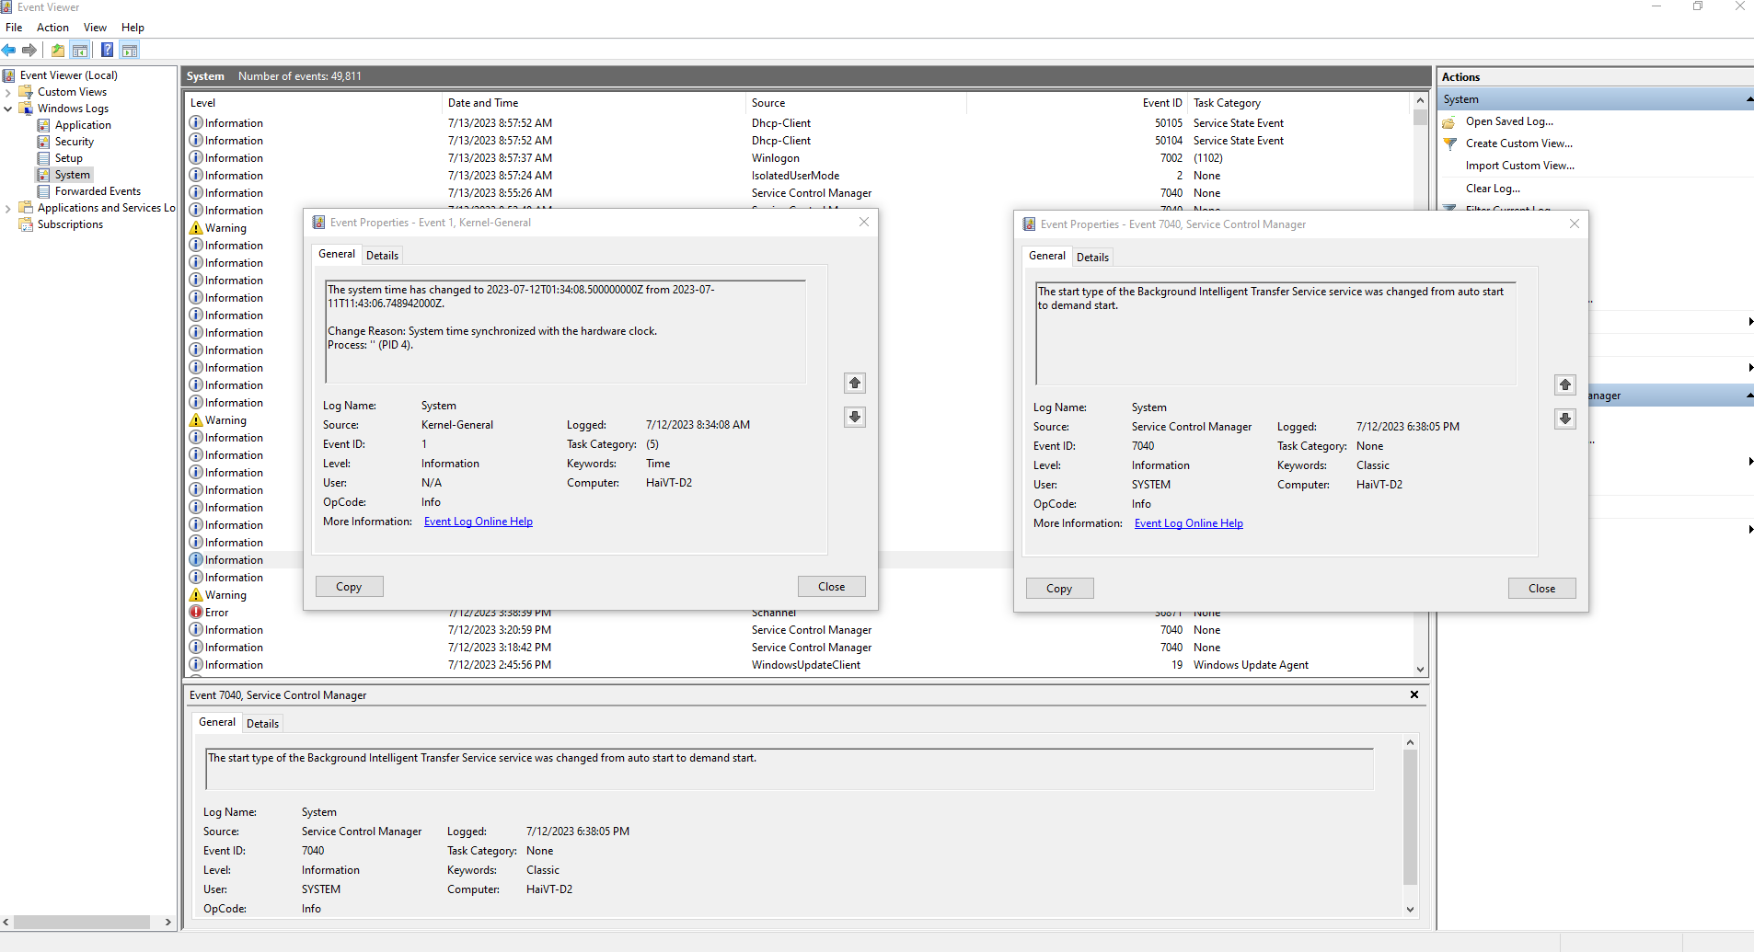Sort events by Date and Time column
The height and width of the screenshot is (952, 1754).
(483, 103)
